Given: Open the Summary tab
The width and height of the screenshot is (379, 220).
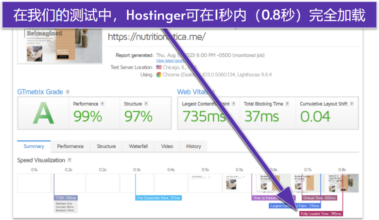Looking at the screenshot, I should click(34, 146).
